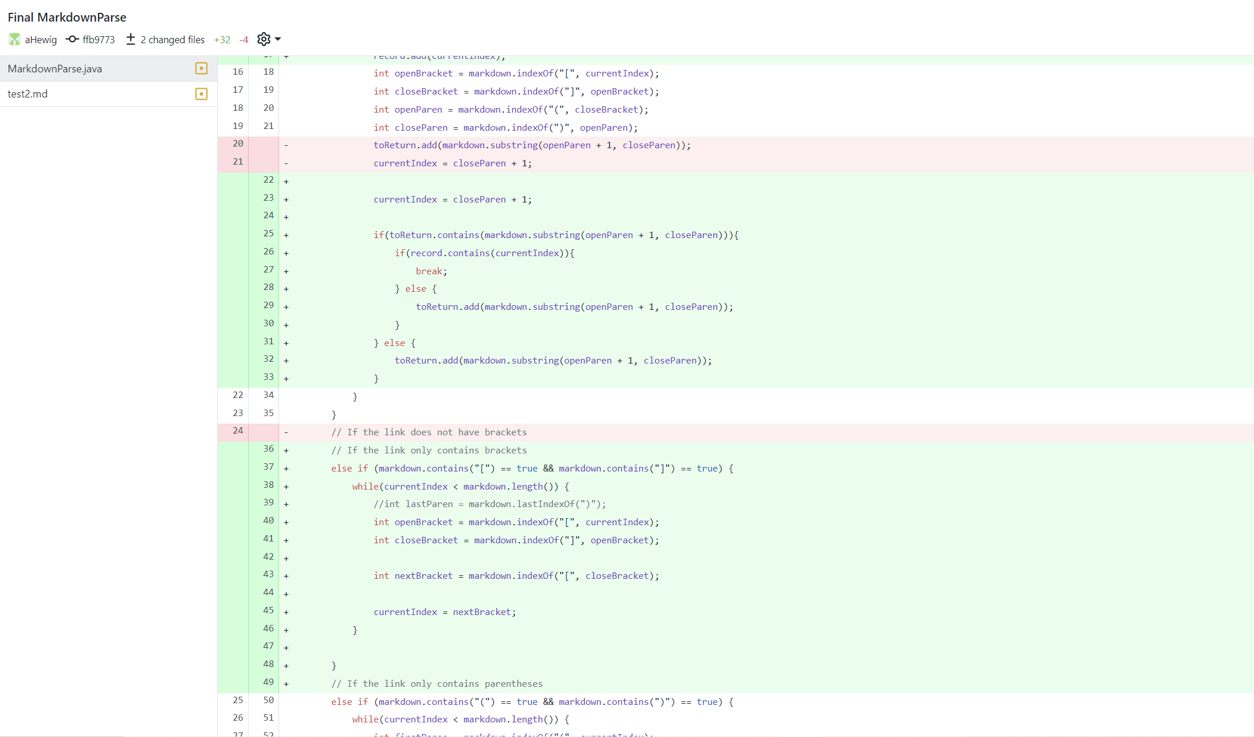This screenshot has width=1254, height=737.
Task: Click the commit icon beside ffb9773
Action: [x=72, y=39]
